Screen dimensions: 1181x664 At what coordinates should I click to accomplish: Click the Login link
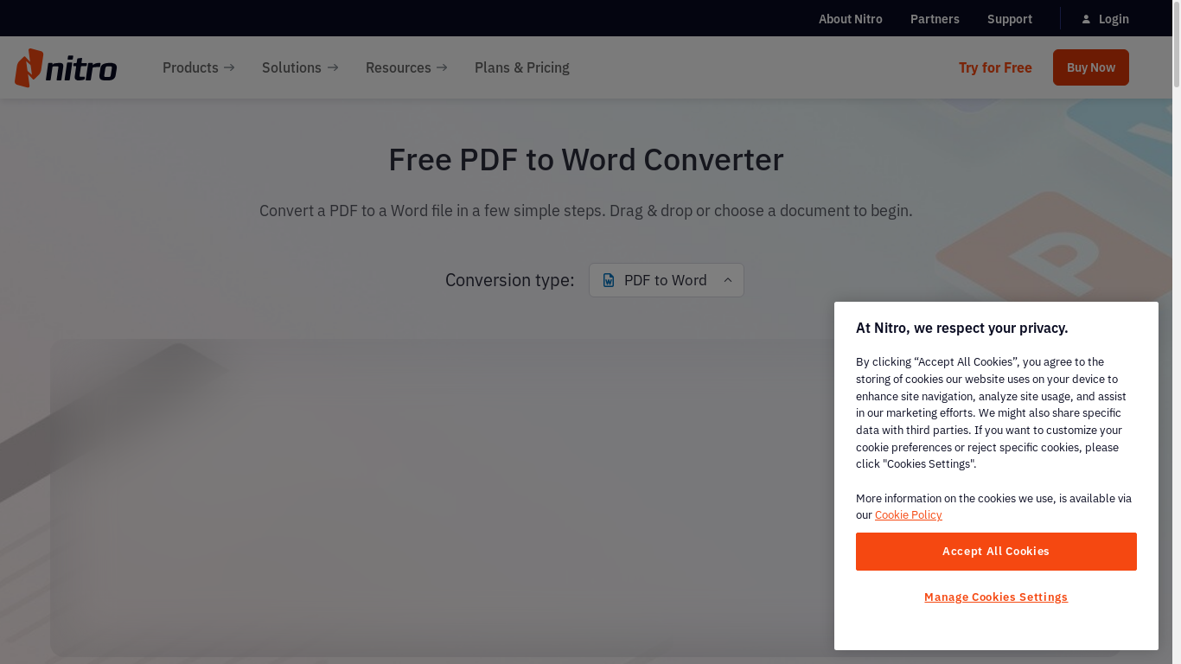pos(1114,19)
